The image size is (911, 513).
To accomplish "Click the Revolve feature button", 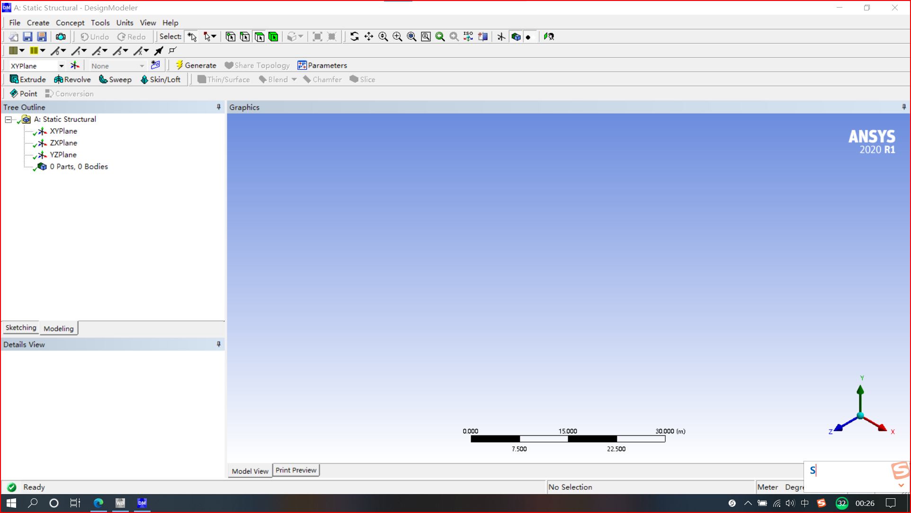I will 72,80.
